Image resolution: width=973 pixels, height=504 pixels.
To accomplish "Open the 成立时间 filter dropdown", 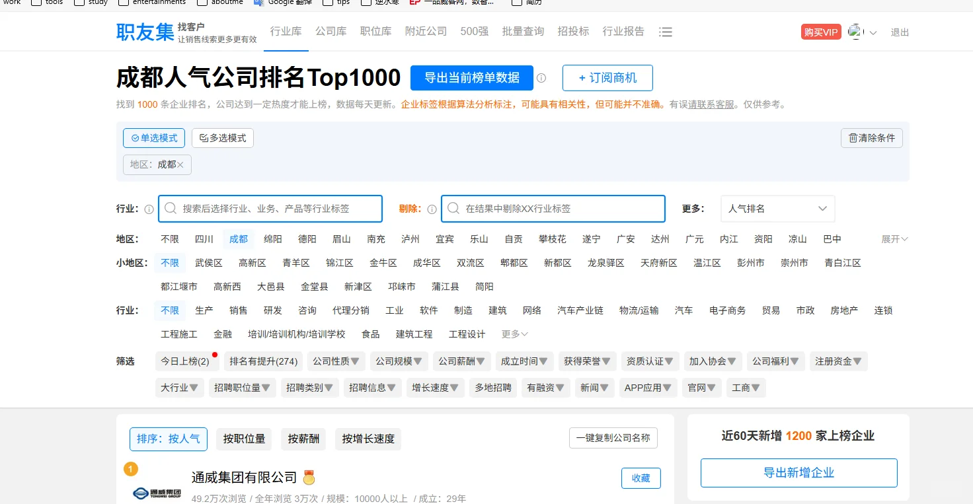I will coord(525,361).
